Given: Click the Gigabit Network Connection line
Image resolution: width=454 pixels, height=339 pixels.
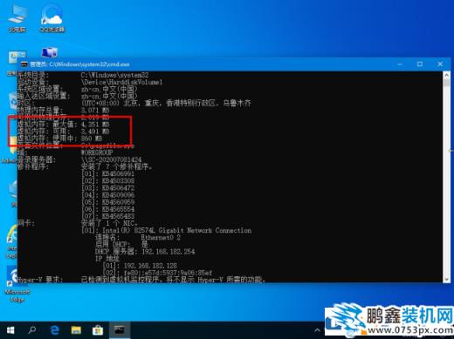Looking at the screenshot, I should pos(167,230).
